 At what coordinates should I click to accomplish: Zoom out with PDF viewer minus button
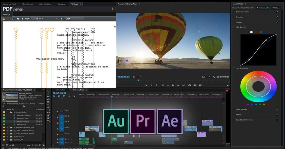57,19
